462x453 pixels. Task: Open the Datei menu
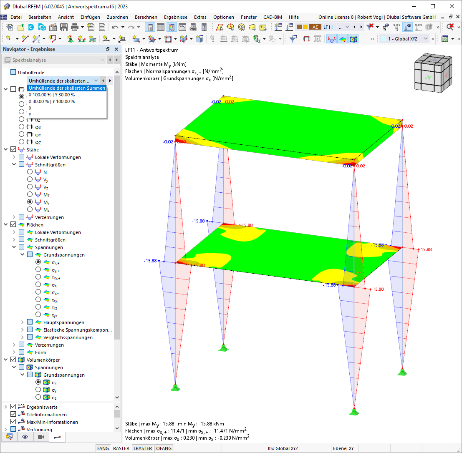tap(16, 17)
